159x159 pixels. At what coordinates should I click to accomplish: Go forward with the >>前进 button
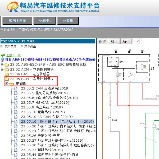68,21
